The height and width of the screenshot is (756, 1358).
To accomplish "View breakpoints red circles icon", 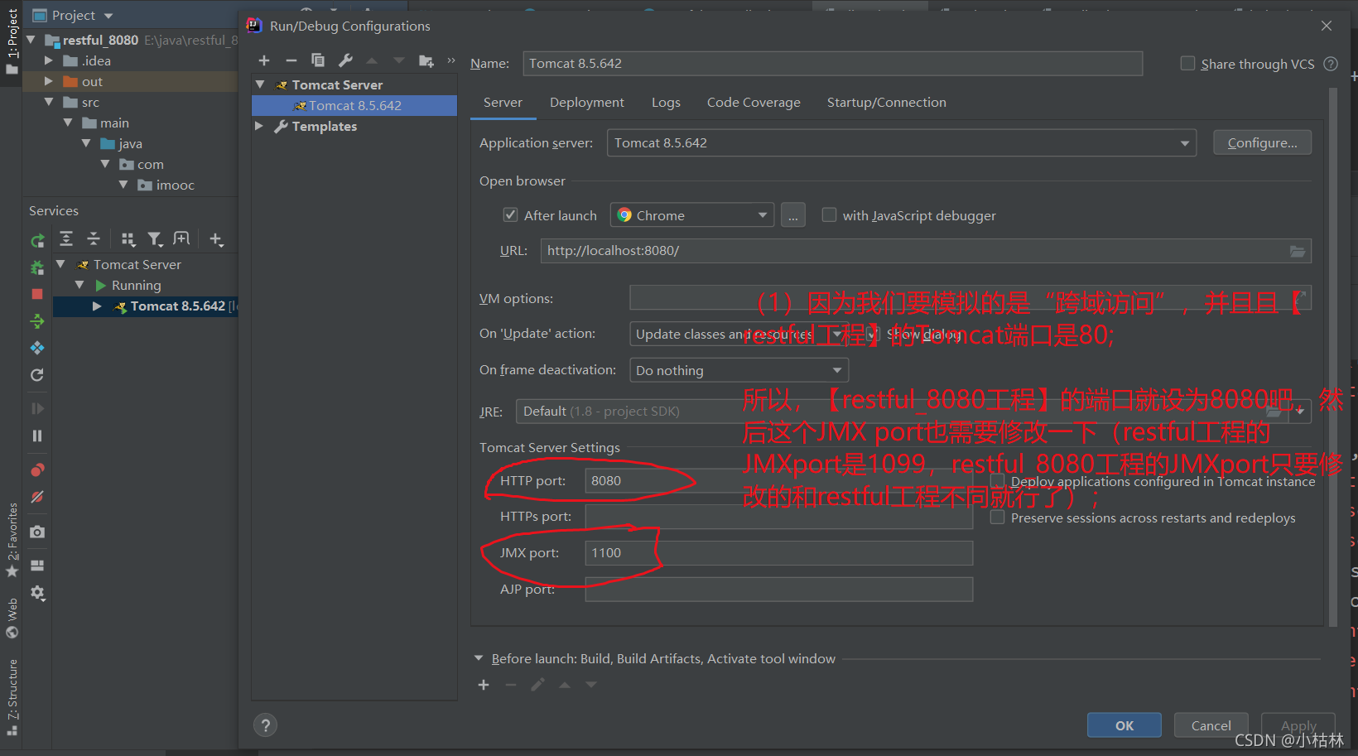I will (37, 470).
